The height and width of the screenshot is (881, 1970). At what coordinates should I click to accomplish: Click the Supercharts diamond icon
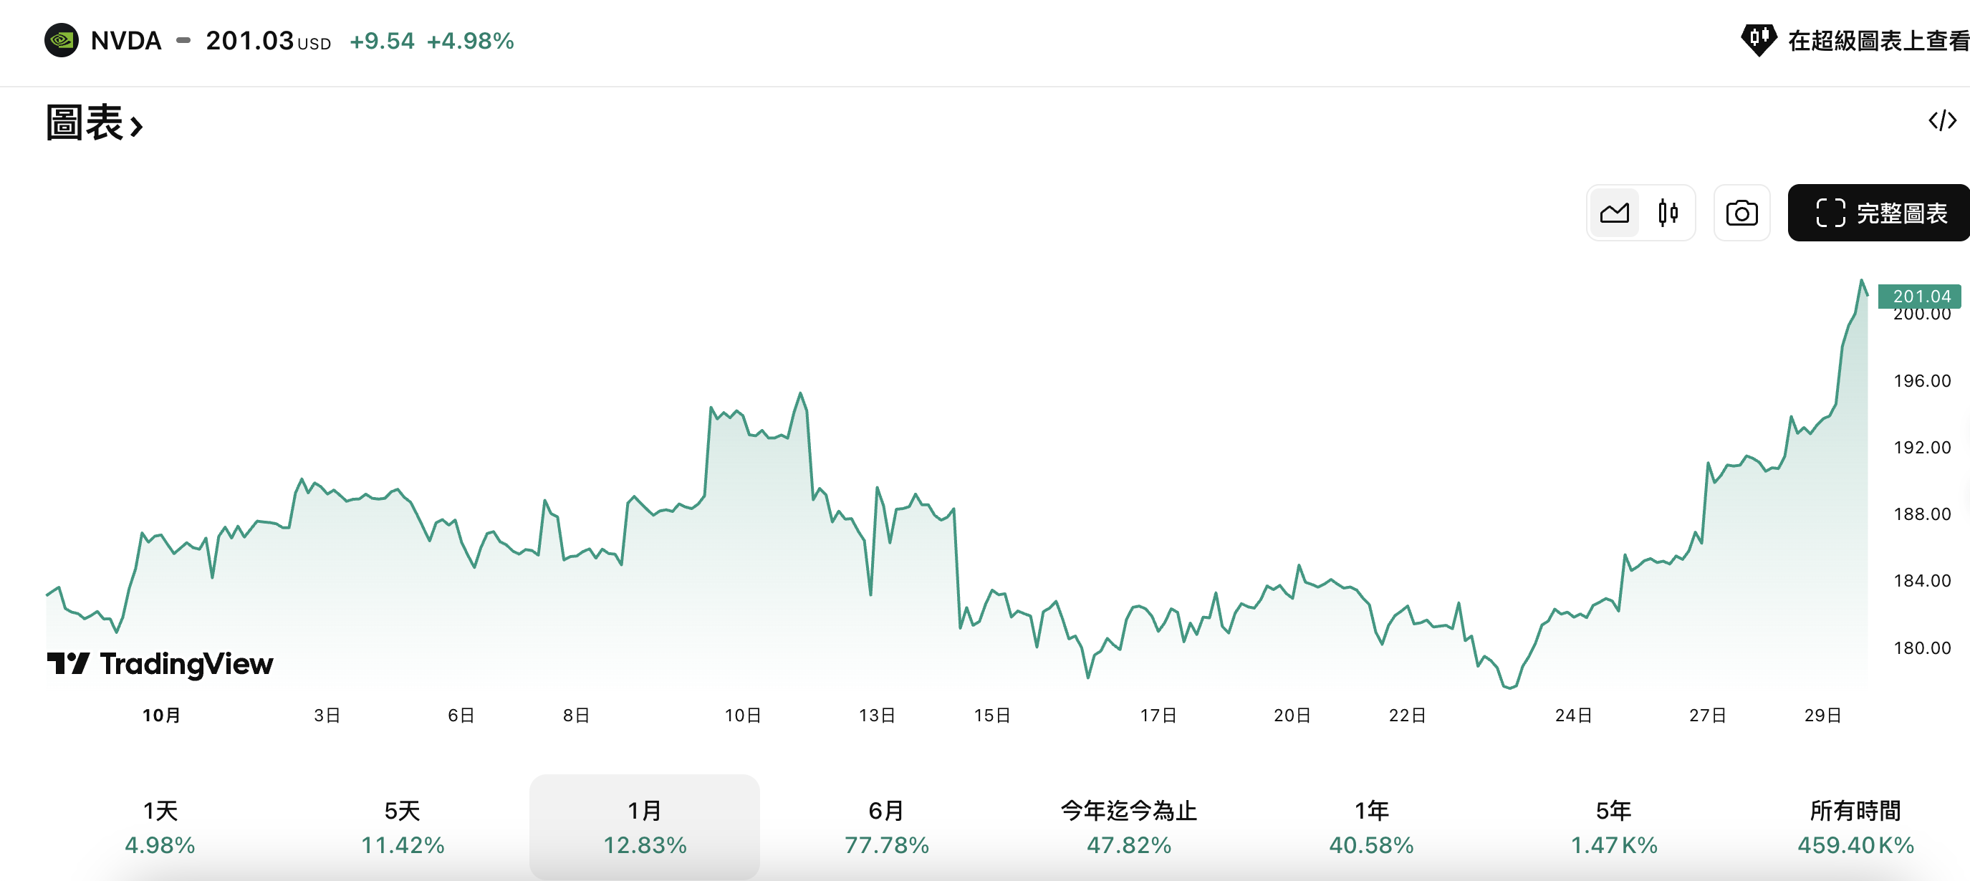pos(1759,40)
